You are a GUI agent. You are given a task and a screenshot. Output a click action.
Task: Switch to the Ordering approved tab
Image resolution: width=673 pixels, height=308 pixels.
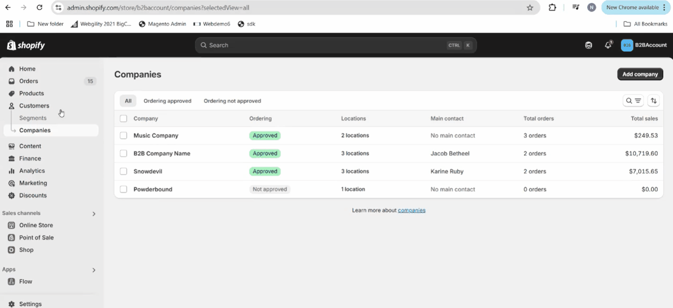tap(167, 101)
